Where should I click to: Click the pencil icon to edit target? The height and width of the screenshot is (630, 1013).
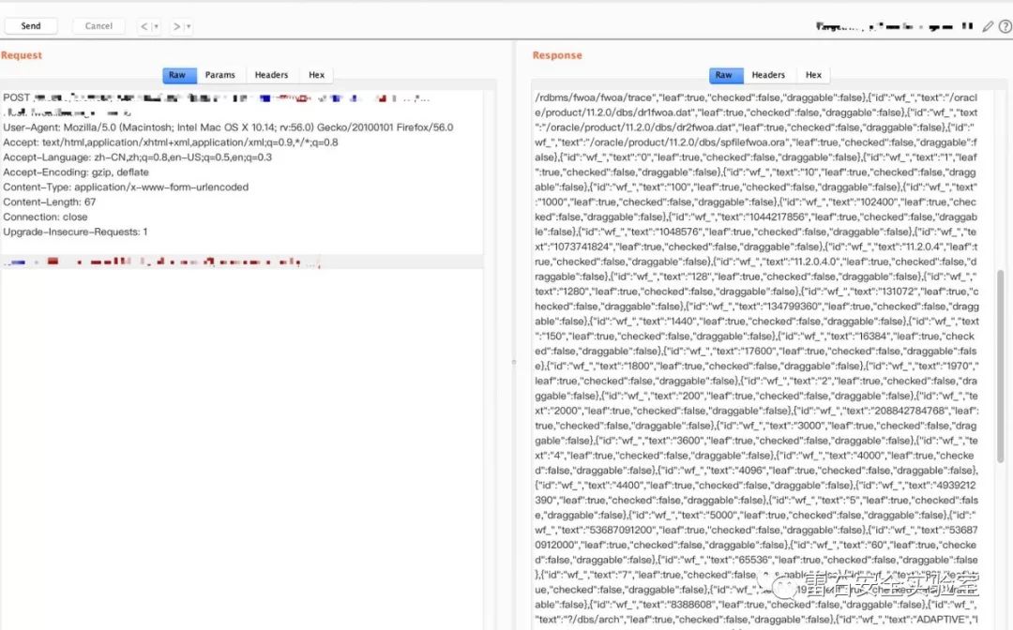pos(987,27)
